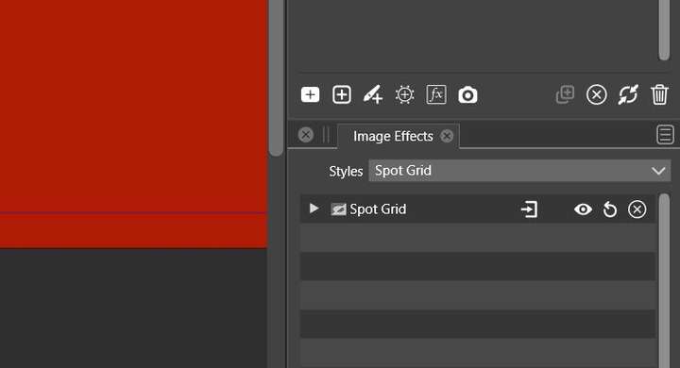Open the fx layer effects icon

coord(436,95)
